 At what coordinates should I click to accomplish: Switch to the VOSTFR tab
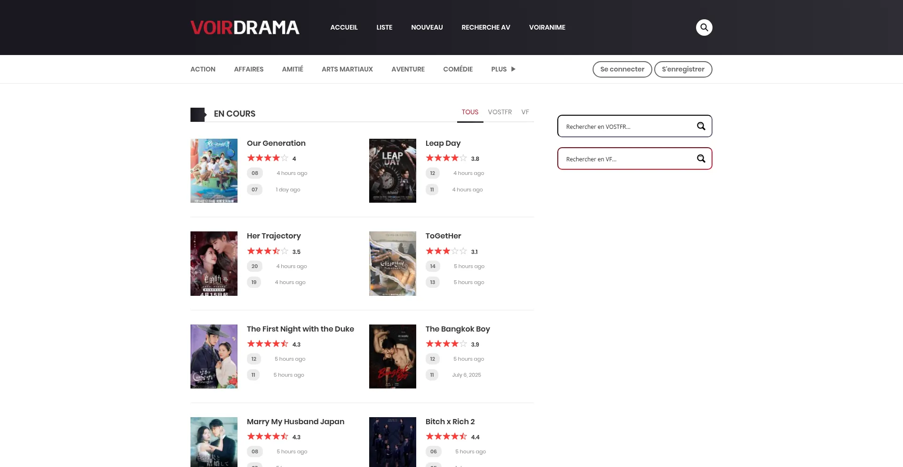499,112
